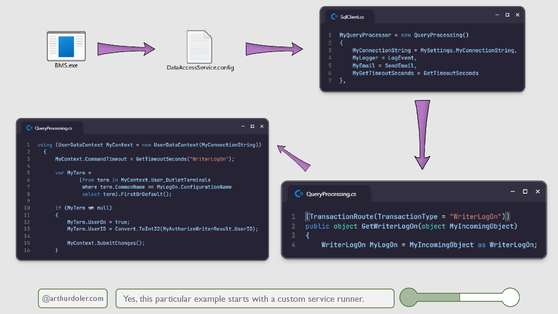Click the DataAccessService.config file icon
Viewport: 558px width, 314px height.
coord(199,47)
